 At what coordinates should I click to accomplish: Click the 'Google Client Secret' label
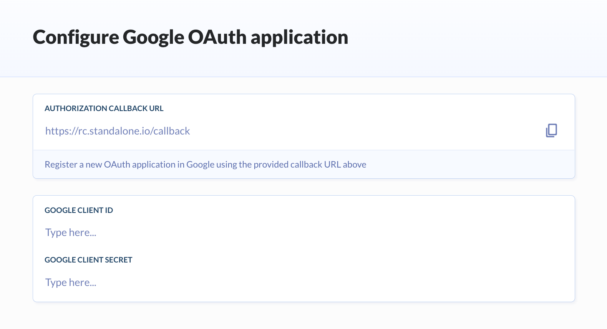tap(88, 260)
